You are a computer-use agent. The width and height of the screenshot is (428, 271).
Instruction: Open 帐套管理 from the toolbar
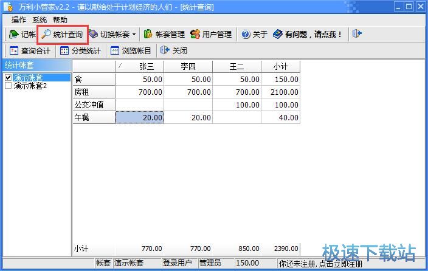164,35
